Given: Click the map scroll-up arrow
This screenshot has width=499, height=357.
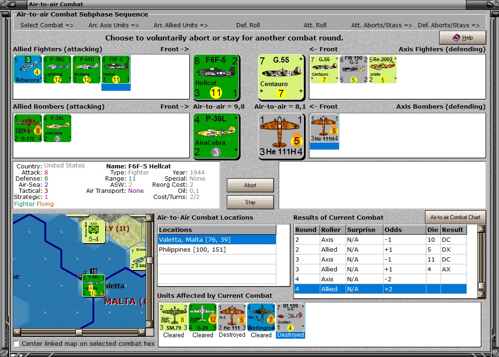Looking at the screenshot, I should 149,218.
